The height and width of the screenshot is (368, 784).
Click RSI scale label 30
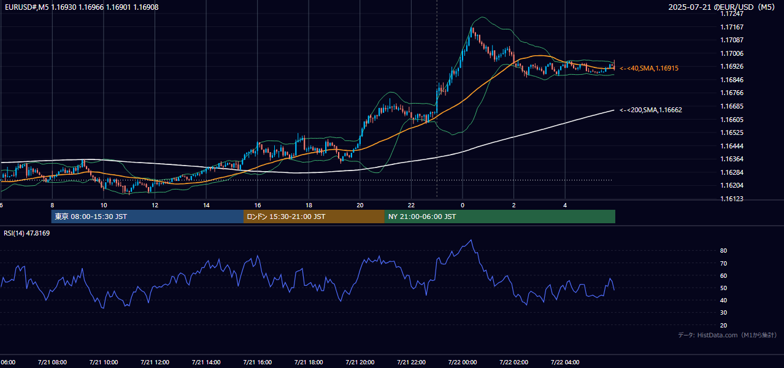723,313
